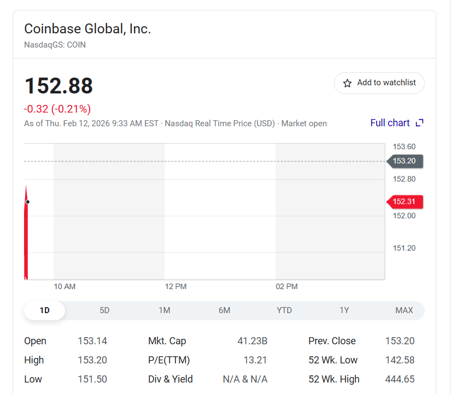Click the 12 PM time axis label
This screenshot has height=394, width=451.
click(175, 286)
